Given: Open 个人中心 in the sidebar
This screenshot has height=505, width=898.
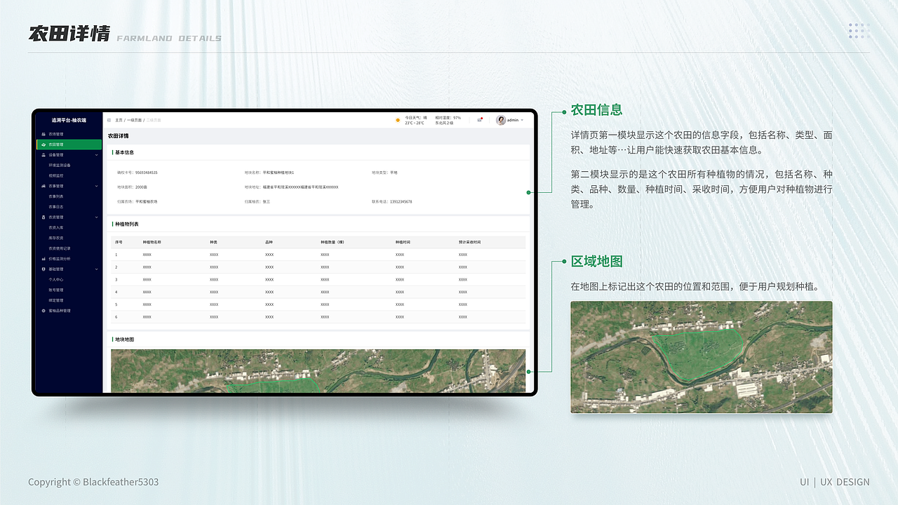Looking at the screenshot, I should pos(56,280).
